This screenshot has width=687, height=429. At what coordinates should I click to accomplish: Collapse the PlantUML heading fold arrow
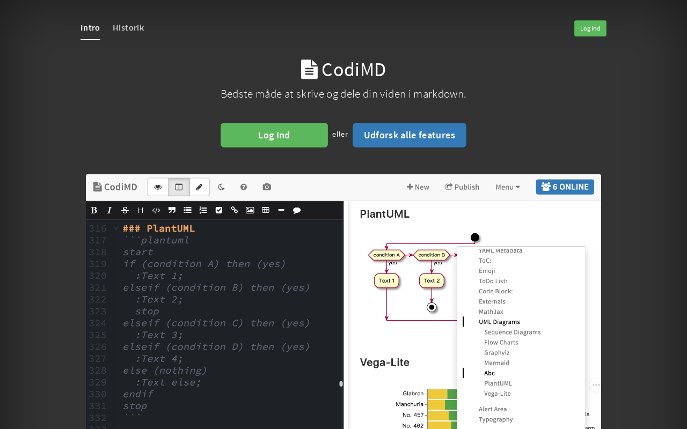[x=116, y=228]
